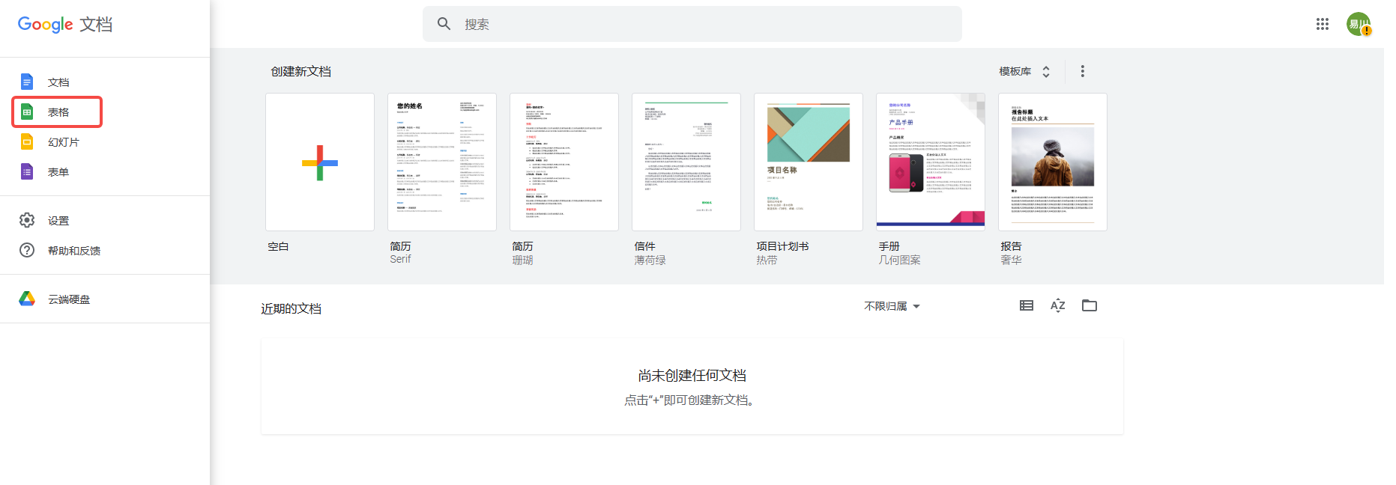Click the 项目计划书 label text

coord(782,246)
